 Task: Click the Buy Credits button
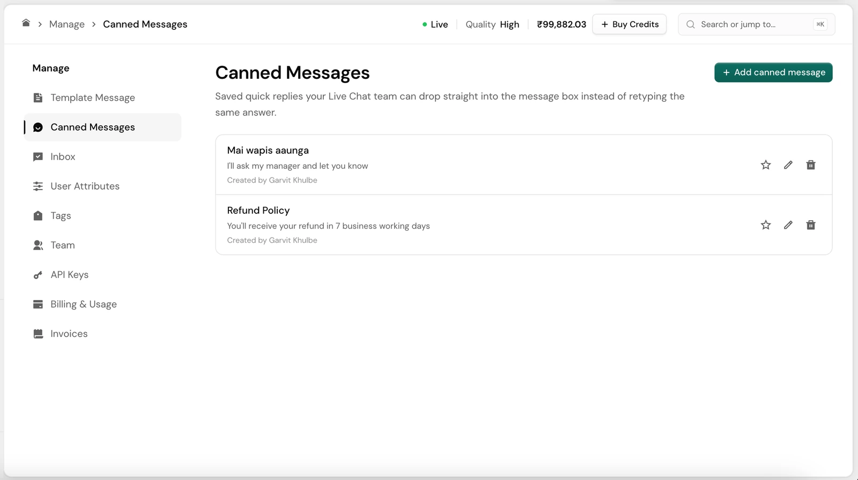pyautogui.click(x=630, y=24)
